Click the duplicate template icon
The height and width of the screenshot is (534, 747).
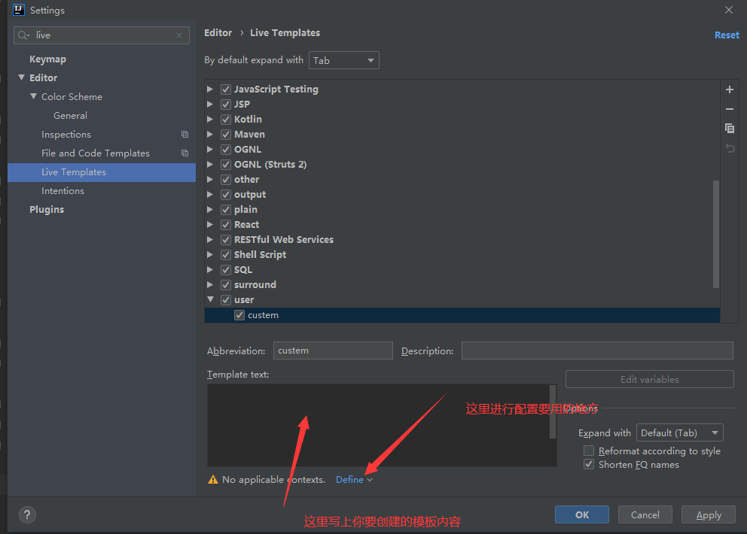tap(729, 129)
